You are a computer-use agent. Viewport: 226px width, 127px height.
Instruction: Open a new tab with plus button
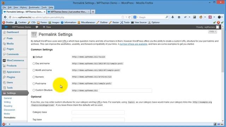93,12
